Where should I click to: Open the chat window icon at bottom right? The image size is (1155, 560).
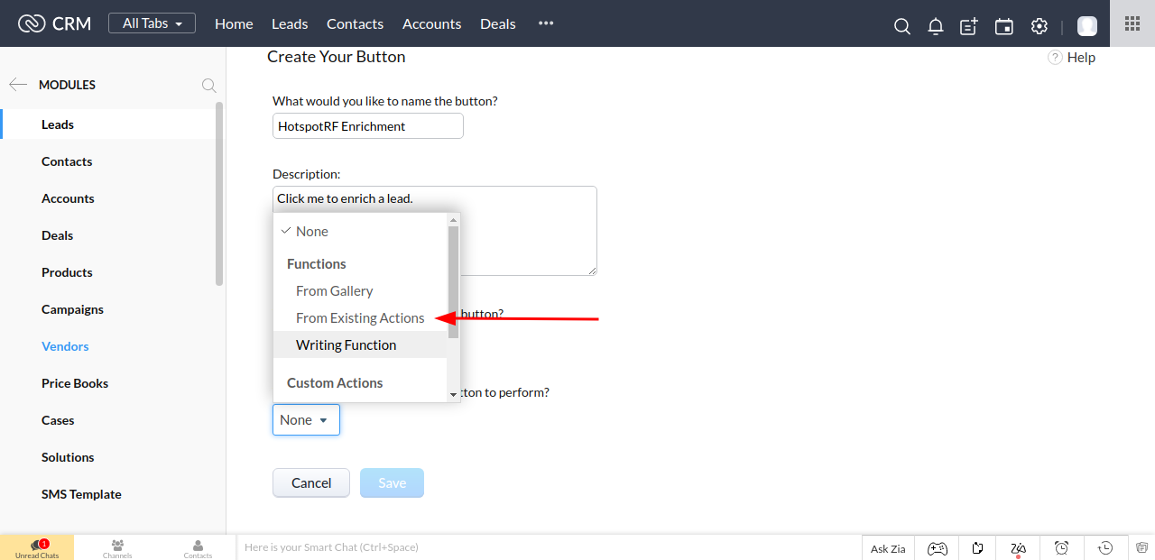1142,547
